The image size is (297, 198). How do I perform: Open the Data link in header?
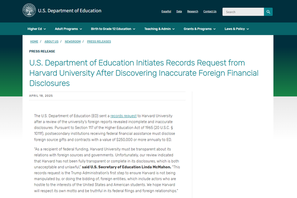[x=179, y=11]
